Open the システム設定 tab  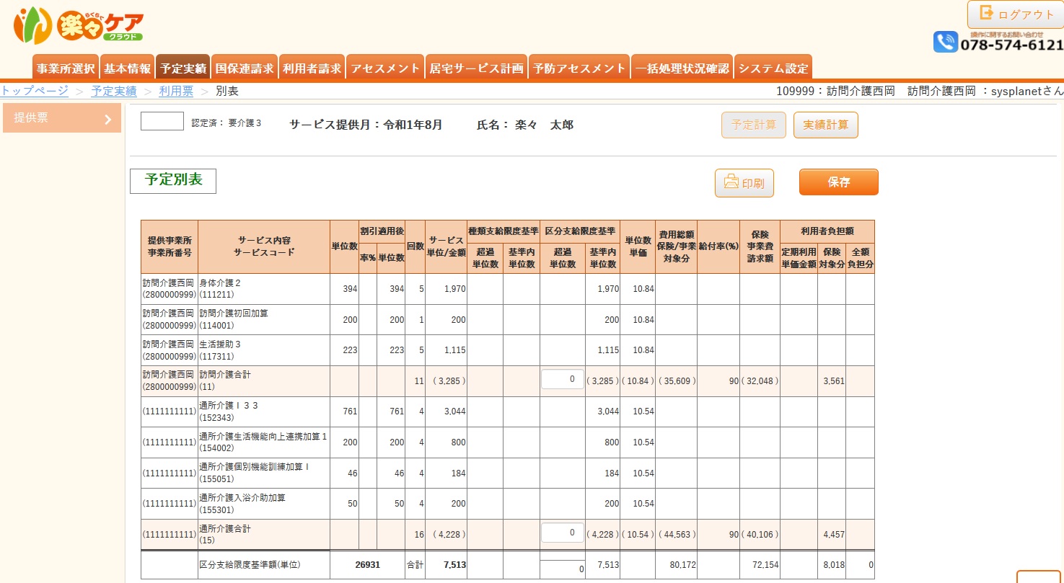(x=773, y=68)
